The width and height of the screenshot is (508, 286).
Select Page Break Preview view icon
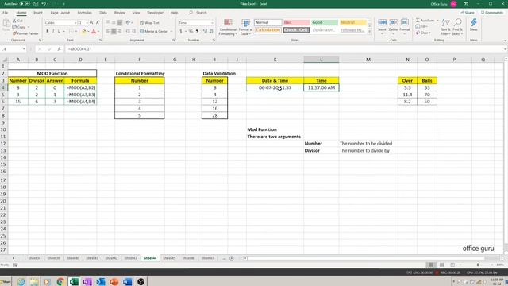[x=452, y=265]
